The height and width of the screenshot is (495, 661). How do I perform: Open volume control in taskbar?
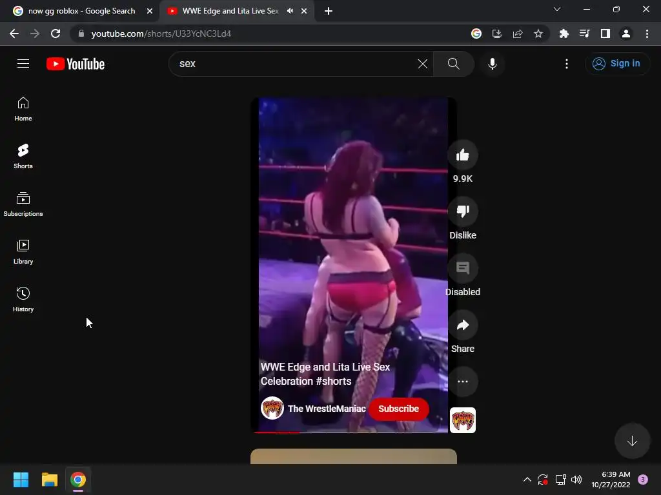click(x=576, y=480)
